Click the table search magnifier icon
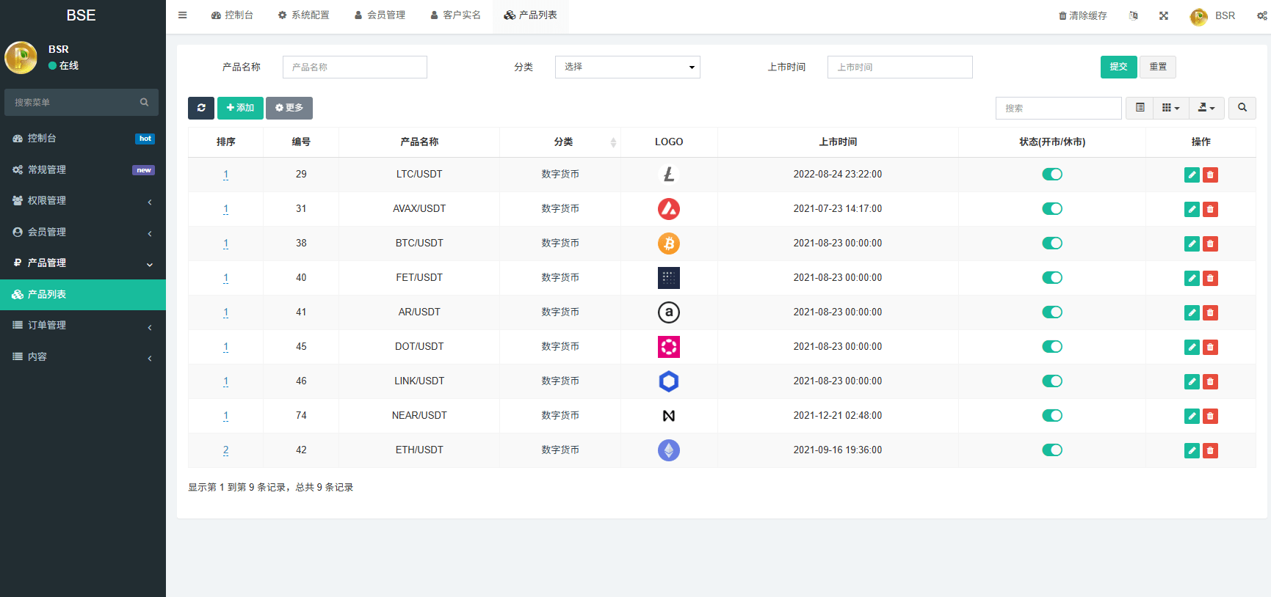Viewport: 1271px width, 597px height. [1242, 108]
